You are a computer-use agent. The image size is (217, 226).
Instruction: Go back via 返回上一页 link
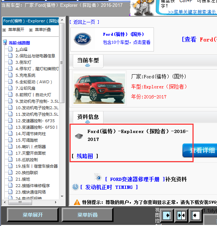84,22
